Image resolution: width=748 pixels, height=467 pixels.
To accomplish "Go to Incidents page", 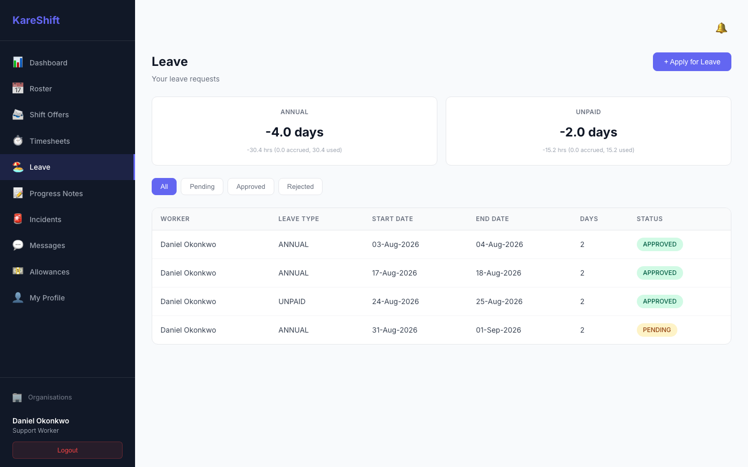I will 68,219.
